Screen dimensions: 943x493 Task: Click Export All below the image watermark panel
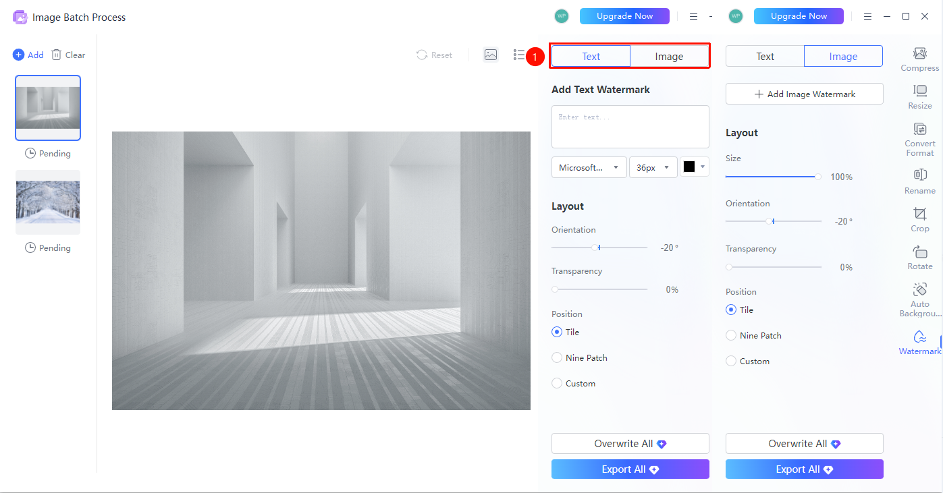pos(805,469)
